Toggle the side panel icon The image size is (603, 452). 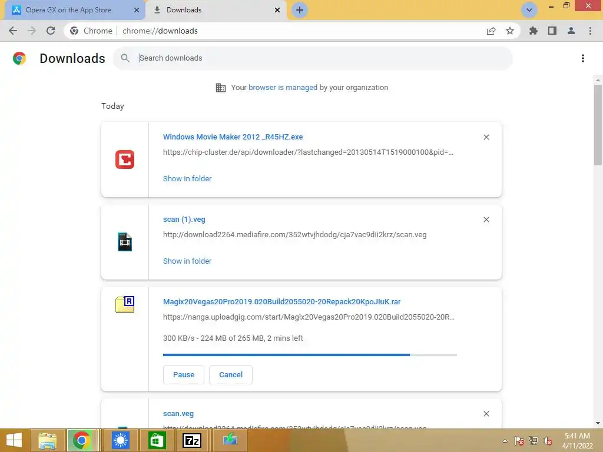coord(552,31)
